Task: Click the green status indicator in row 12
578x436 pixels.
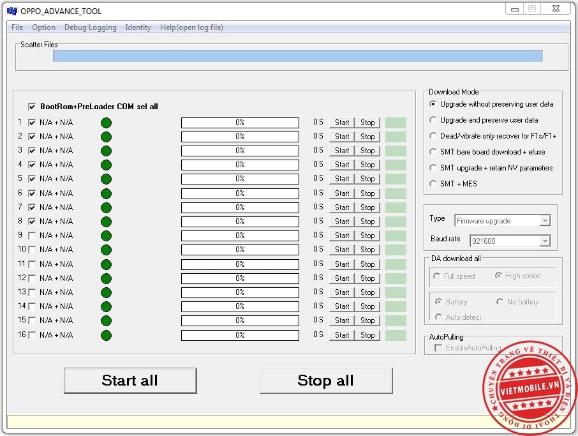Action: pos(106,278)
